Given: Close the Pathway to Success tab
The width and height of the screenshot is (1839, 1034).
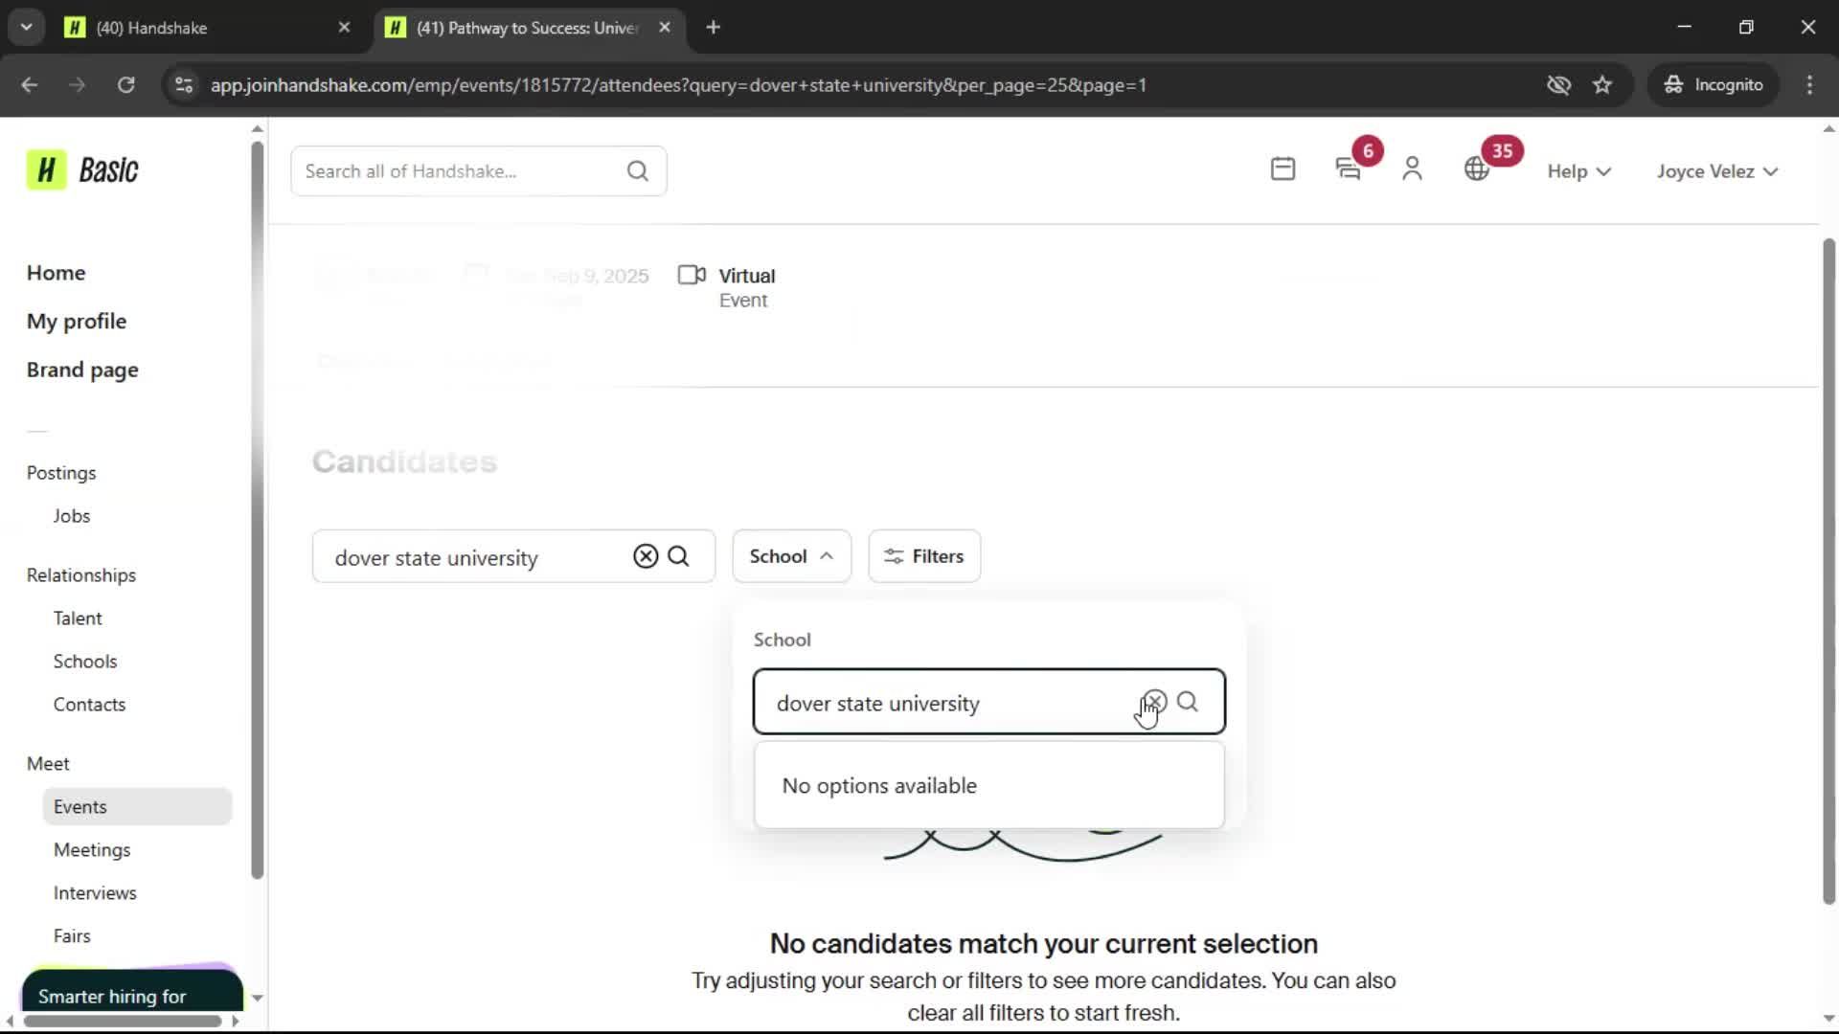Looking at the screenshot, I should [665, 28].
